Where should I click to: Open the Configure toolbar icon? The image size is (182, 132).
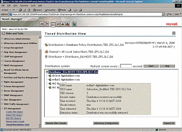point(63,24)
